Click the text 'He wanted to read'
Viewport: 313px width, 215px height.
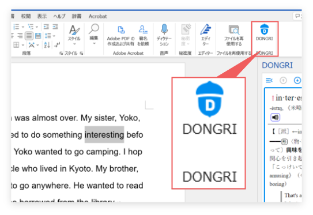point(108,186)
